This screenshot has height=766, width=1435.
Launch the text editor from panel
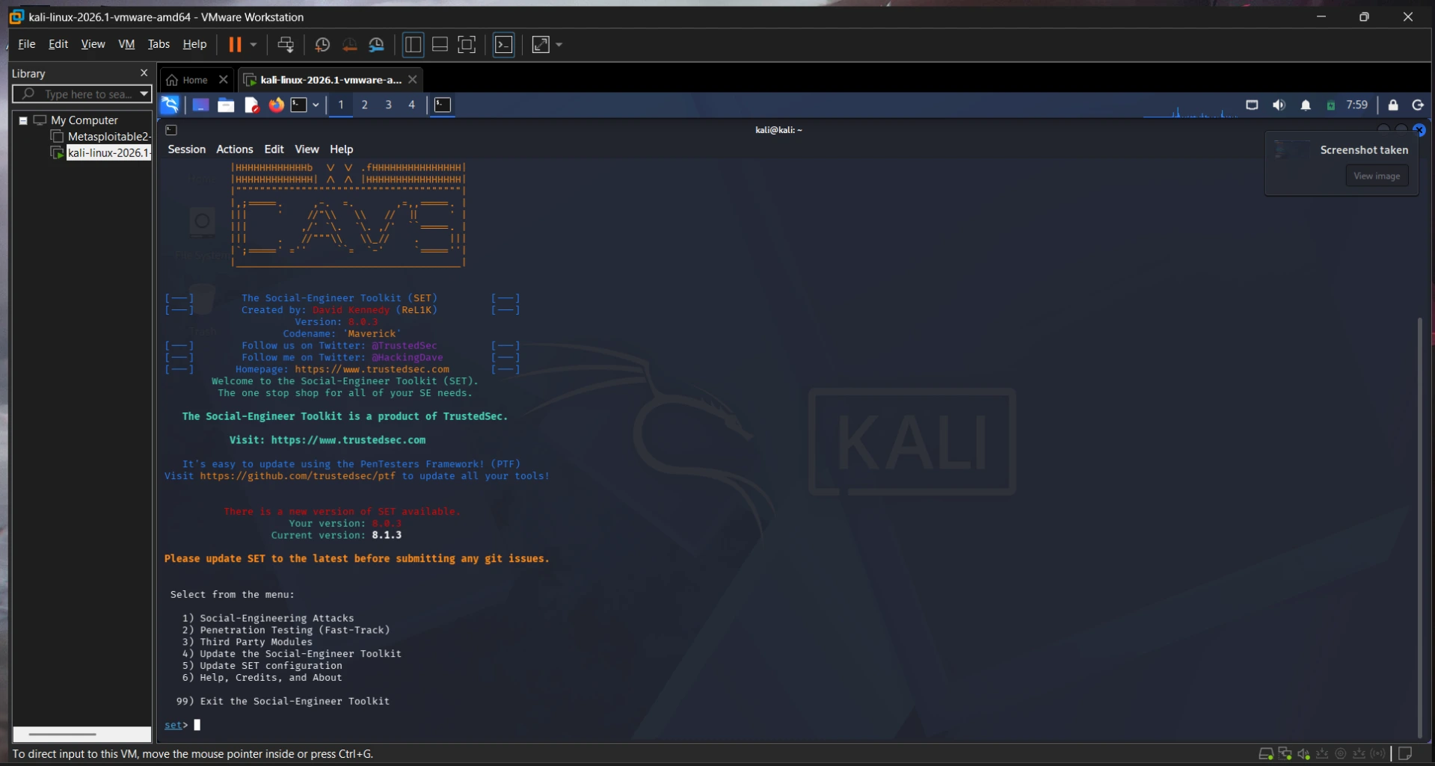coord(252,105)
